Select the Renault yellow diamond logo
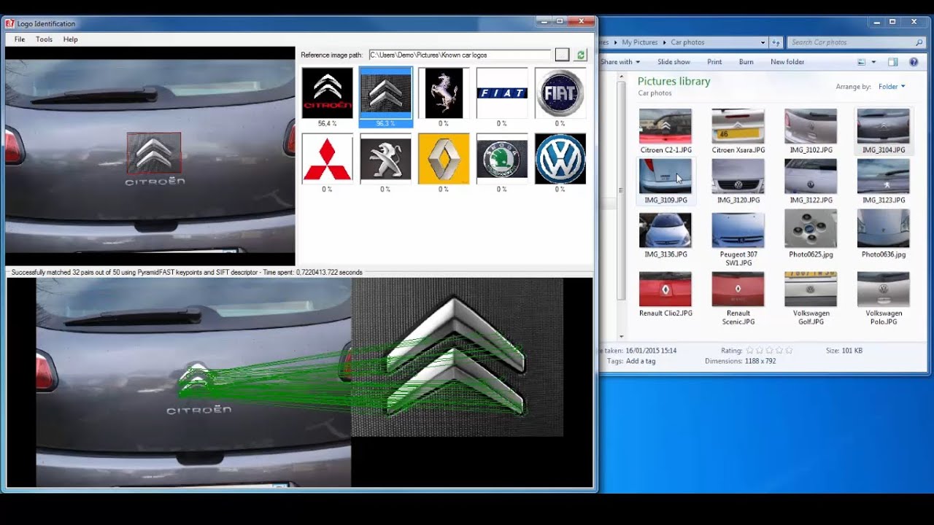The width and height of the screenshot is (934, 525). coord(444,159)
